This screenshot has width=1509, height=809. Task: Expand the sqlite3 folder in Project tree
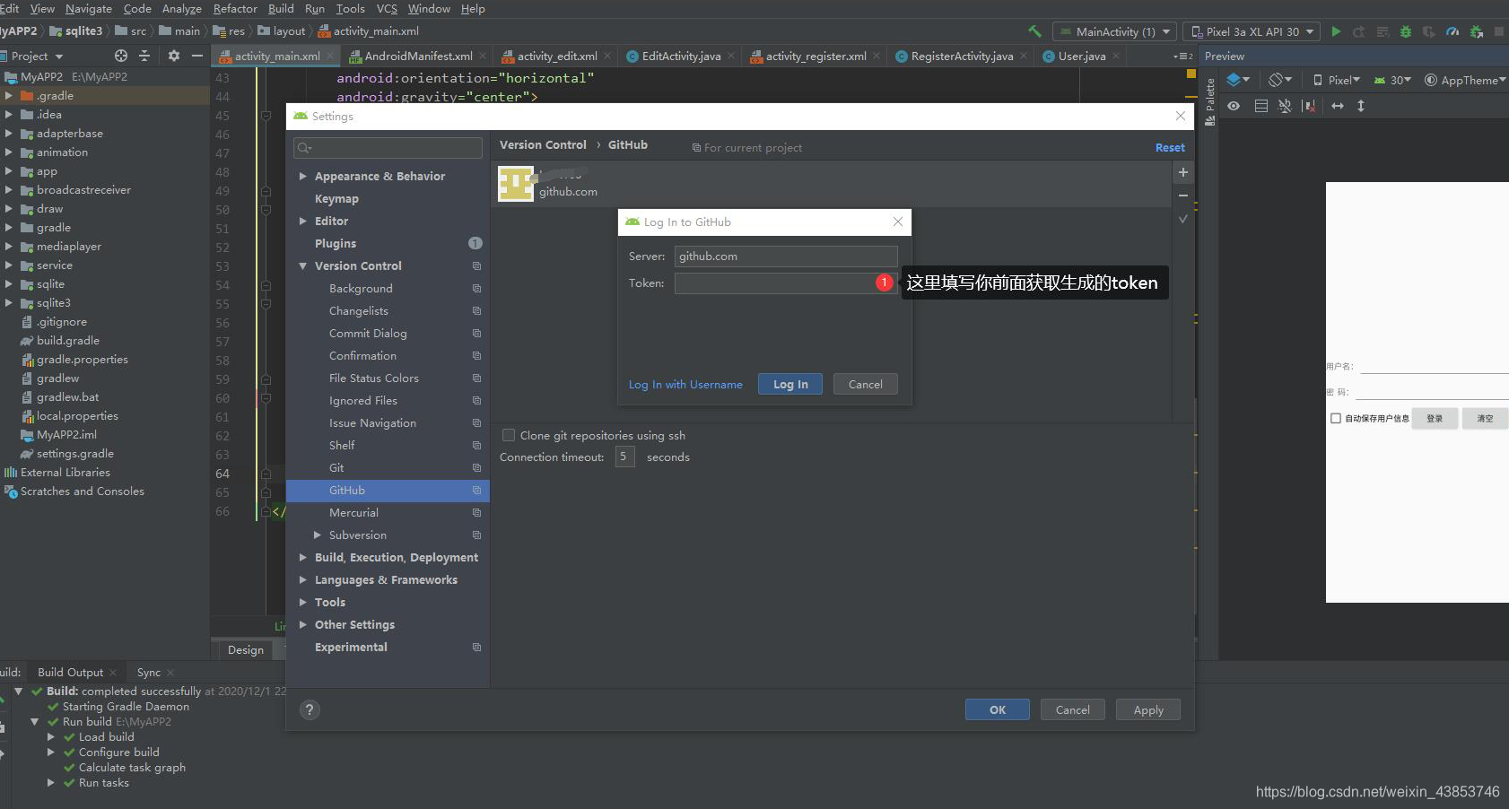(x=8, y=303)
